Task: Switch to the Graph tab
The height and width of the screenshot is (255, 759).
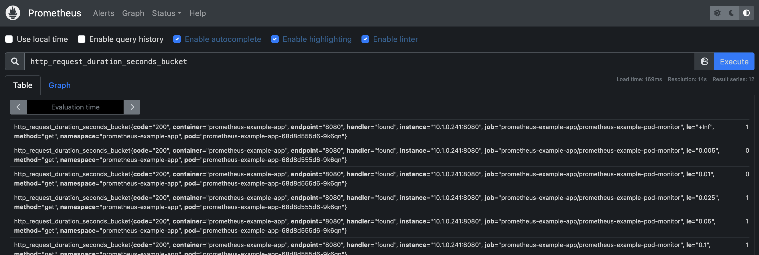Action: coord(59,85)
